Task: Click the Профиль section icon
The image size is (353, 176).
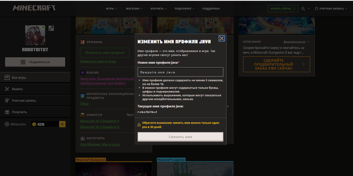Action: coord(83,42)
